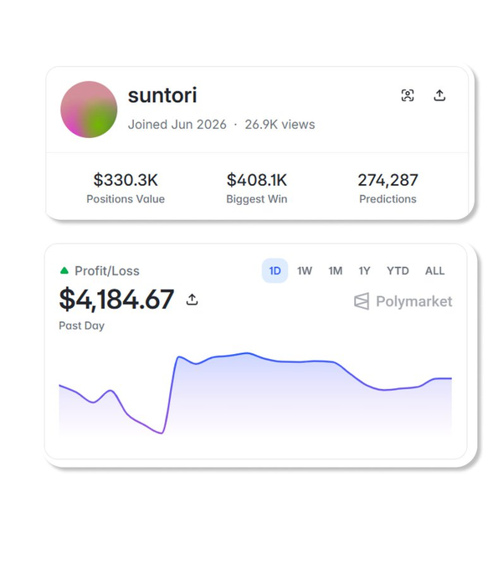Select the 1D time range tab

click(275, 271)
